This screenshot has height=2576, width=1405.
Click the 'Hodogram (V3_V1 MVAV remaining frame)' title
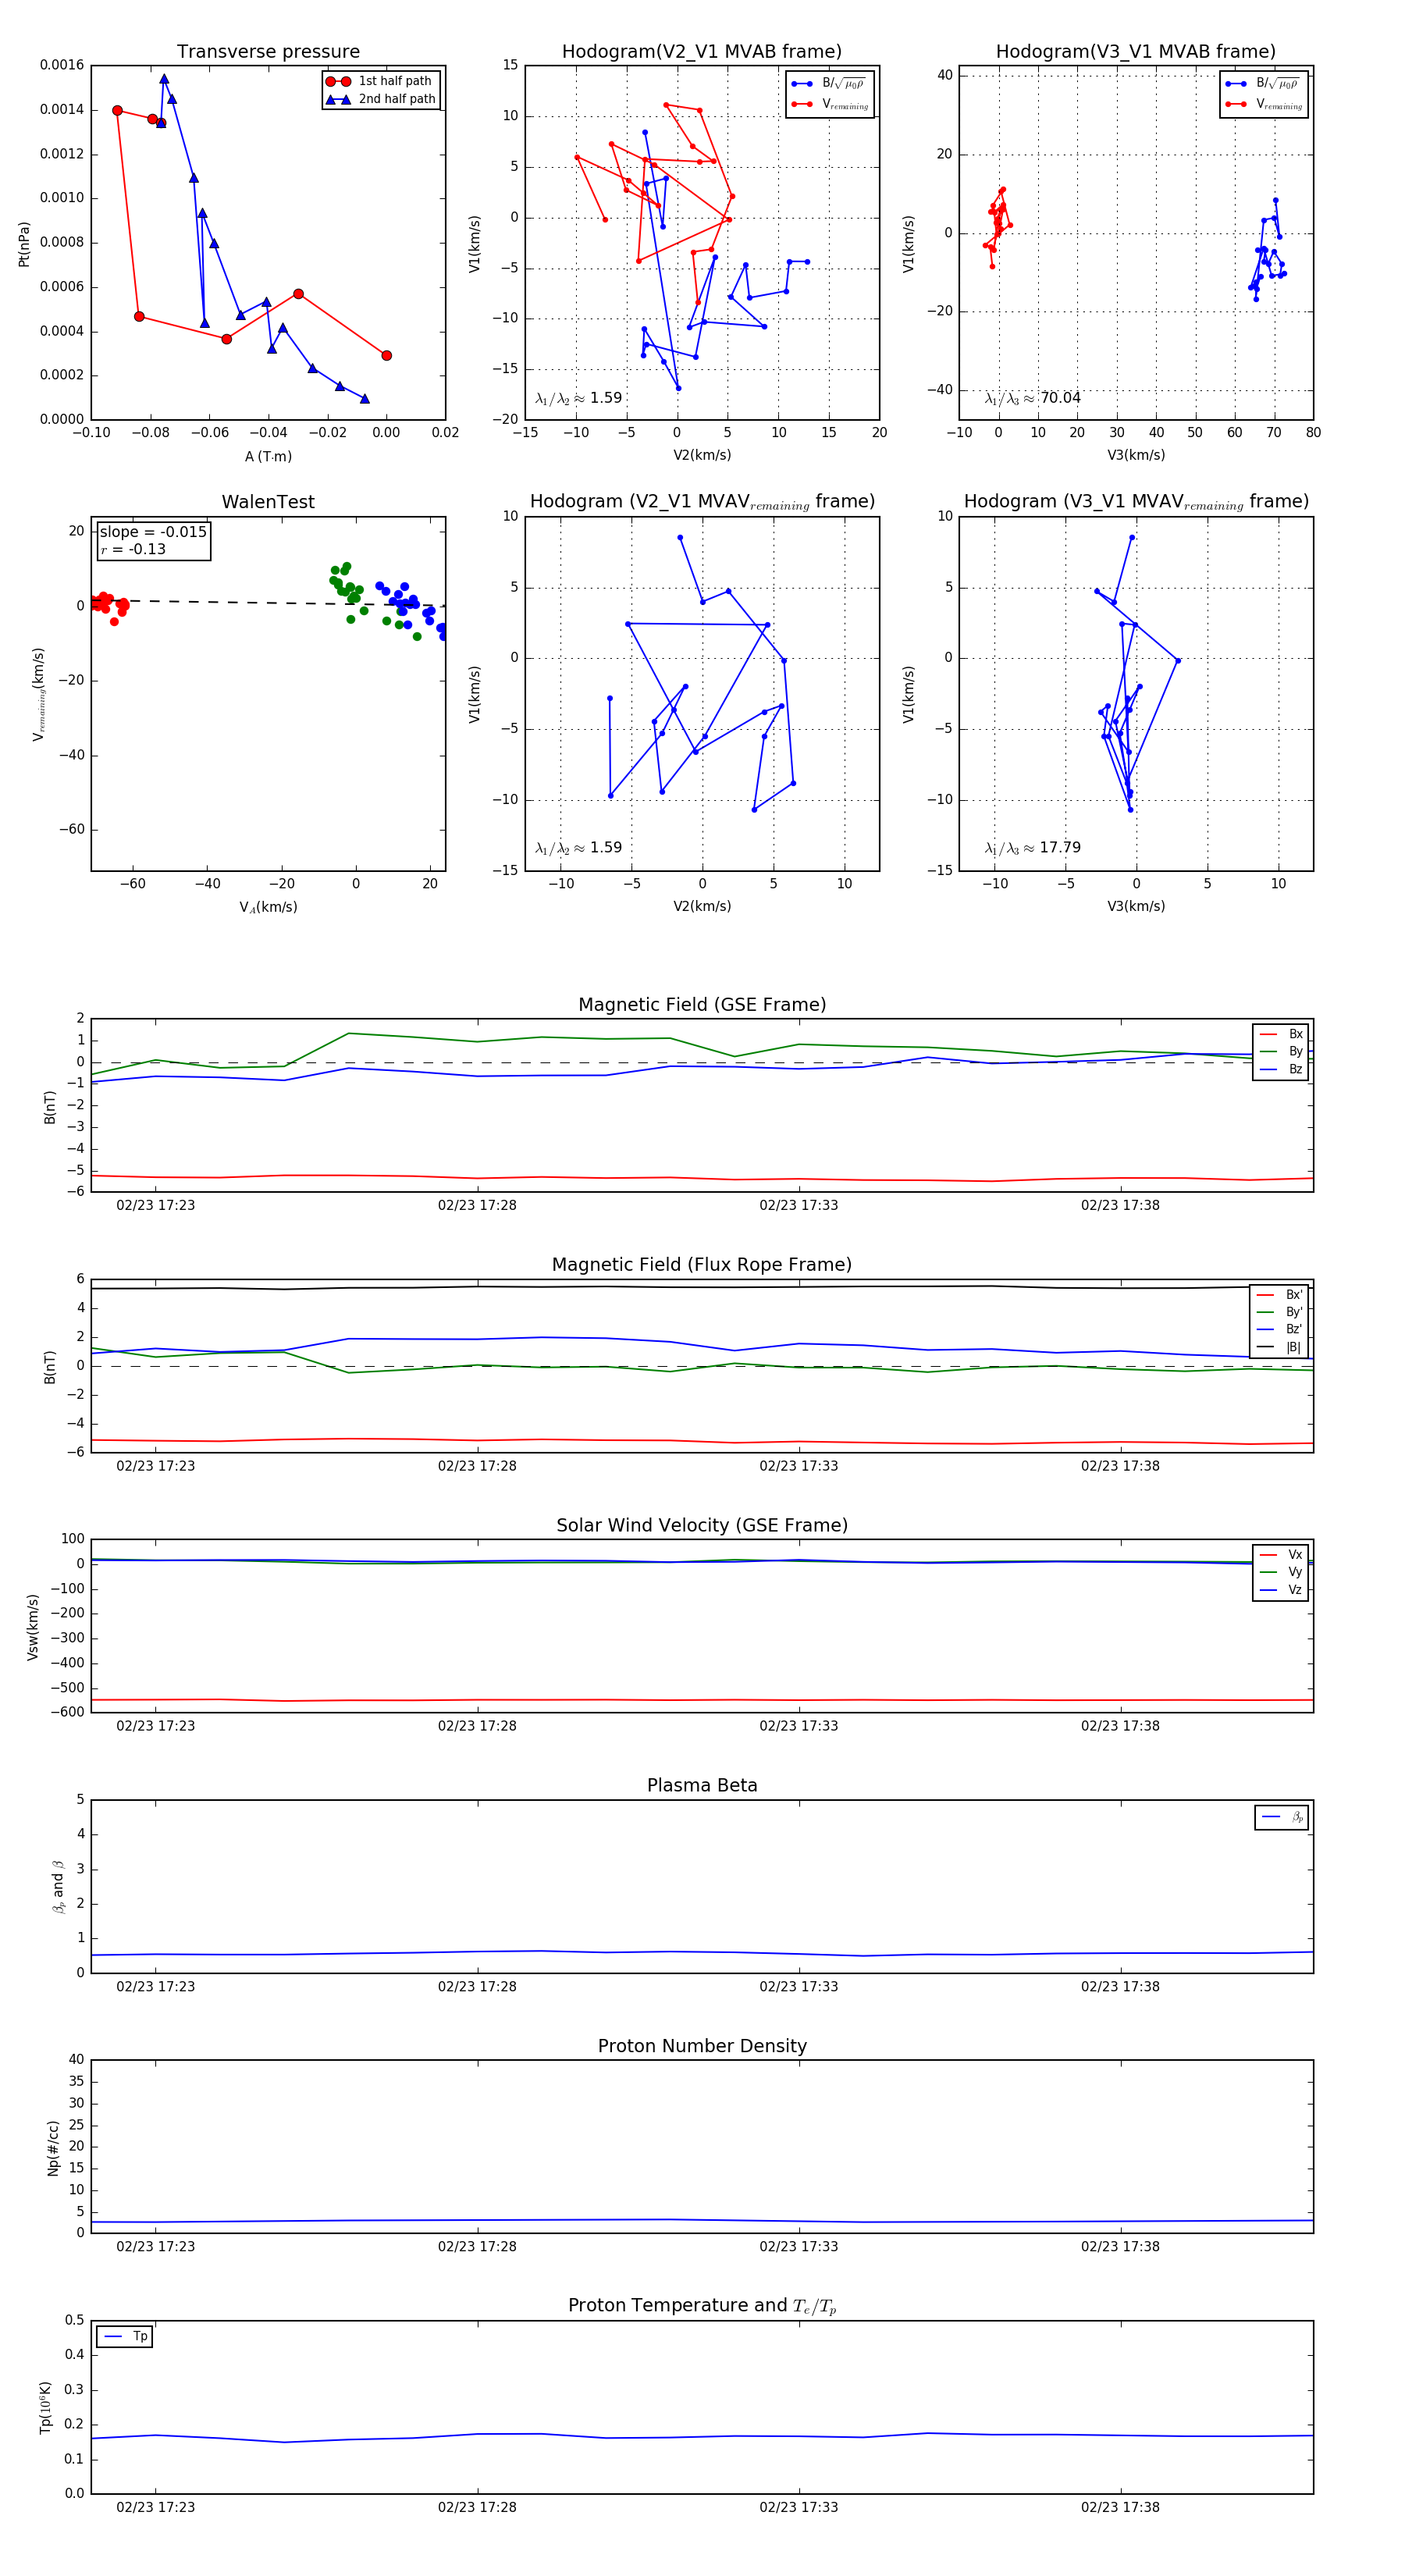[x=1136, y=502]
